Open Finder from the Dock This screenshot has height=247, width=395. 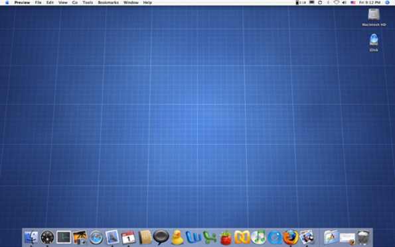point(31,238)
